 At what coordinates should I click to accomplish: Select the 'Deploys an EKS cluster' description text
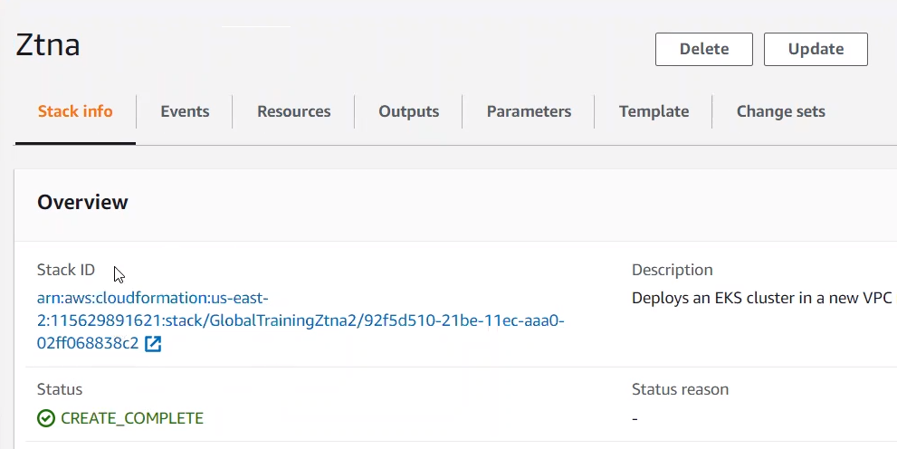pyautogui.click(x=761, y=298)
